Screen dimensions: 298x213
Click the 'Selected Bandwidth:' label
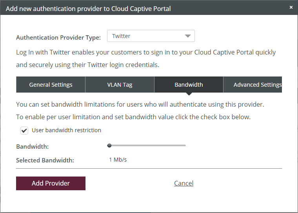45,160
